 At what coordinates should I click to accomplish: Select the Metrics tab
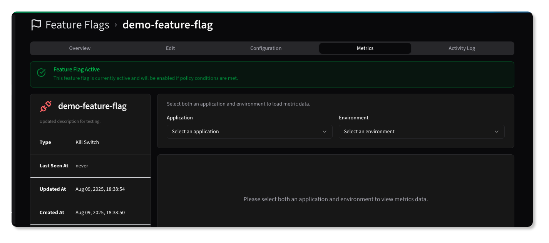click(x=365, y=48)
